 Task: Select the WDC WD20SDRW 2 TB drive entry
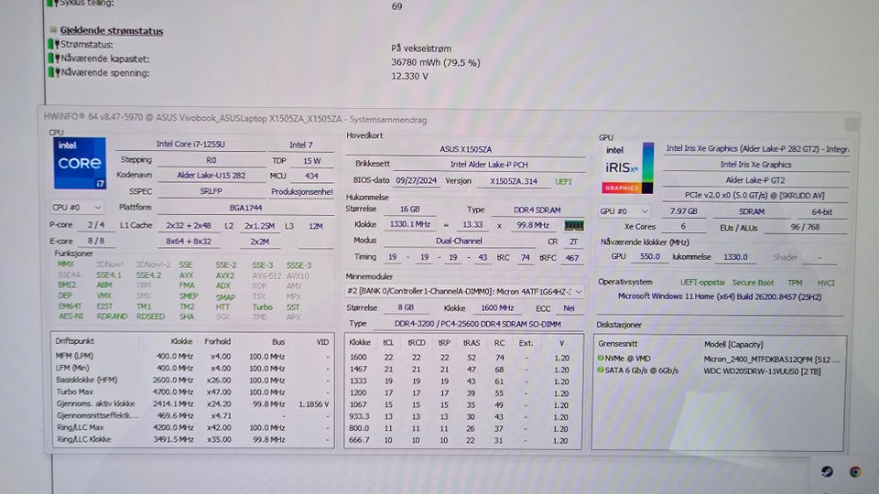pyautogui.click(x=719, y=370)
